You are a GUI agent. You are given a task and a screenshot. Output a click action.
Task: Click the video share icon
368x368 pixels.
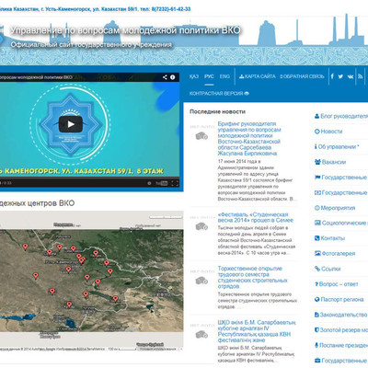point(165,77)
